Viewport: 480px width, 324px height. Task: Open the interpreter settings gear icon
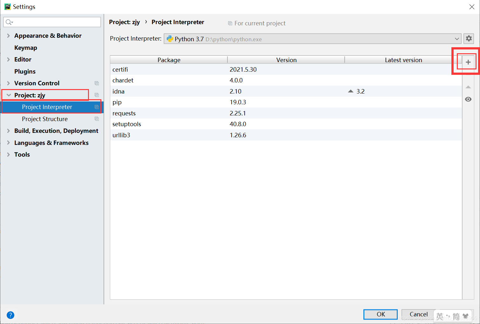pyautogui.click(x=469, y=38)
